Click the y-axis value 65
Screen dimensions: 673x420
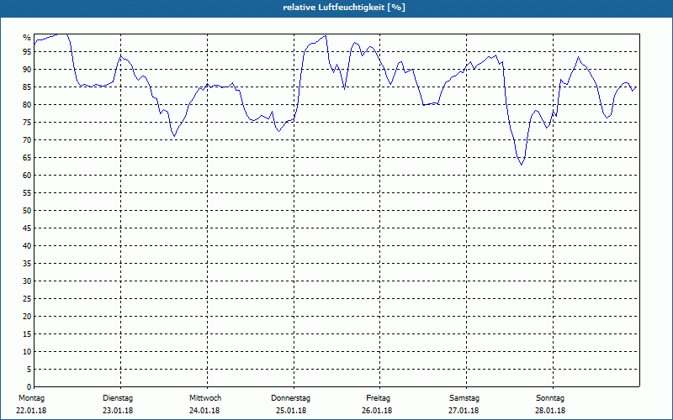(27, 158)
